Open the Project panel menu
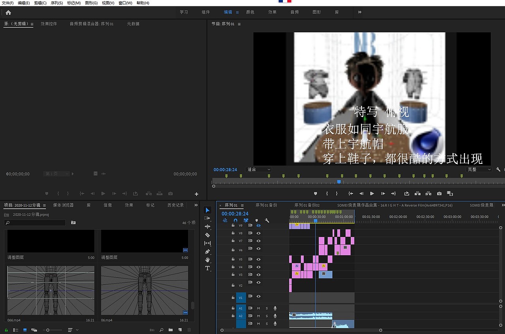The image size is (505, 334). pyautogui.click(x=44, y=205)
